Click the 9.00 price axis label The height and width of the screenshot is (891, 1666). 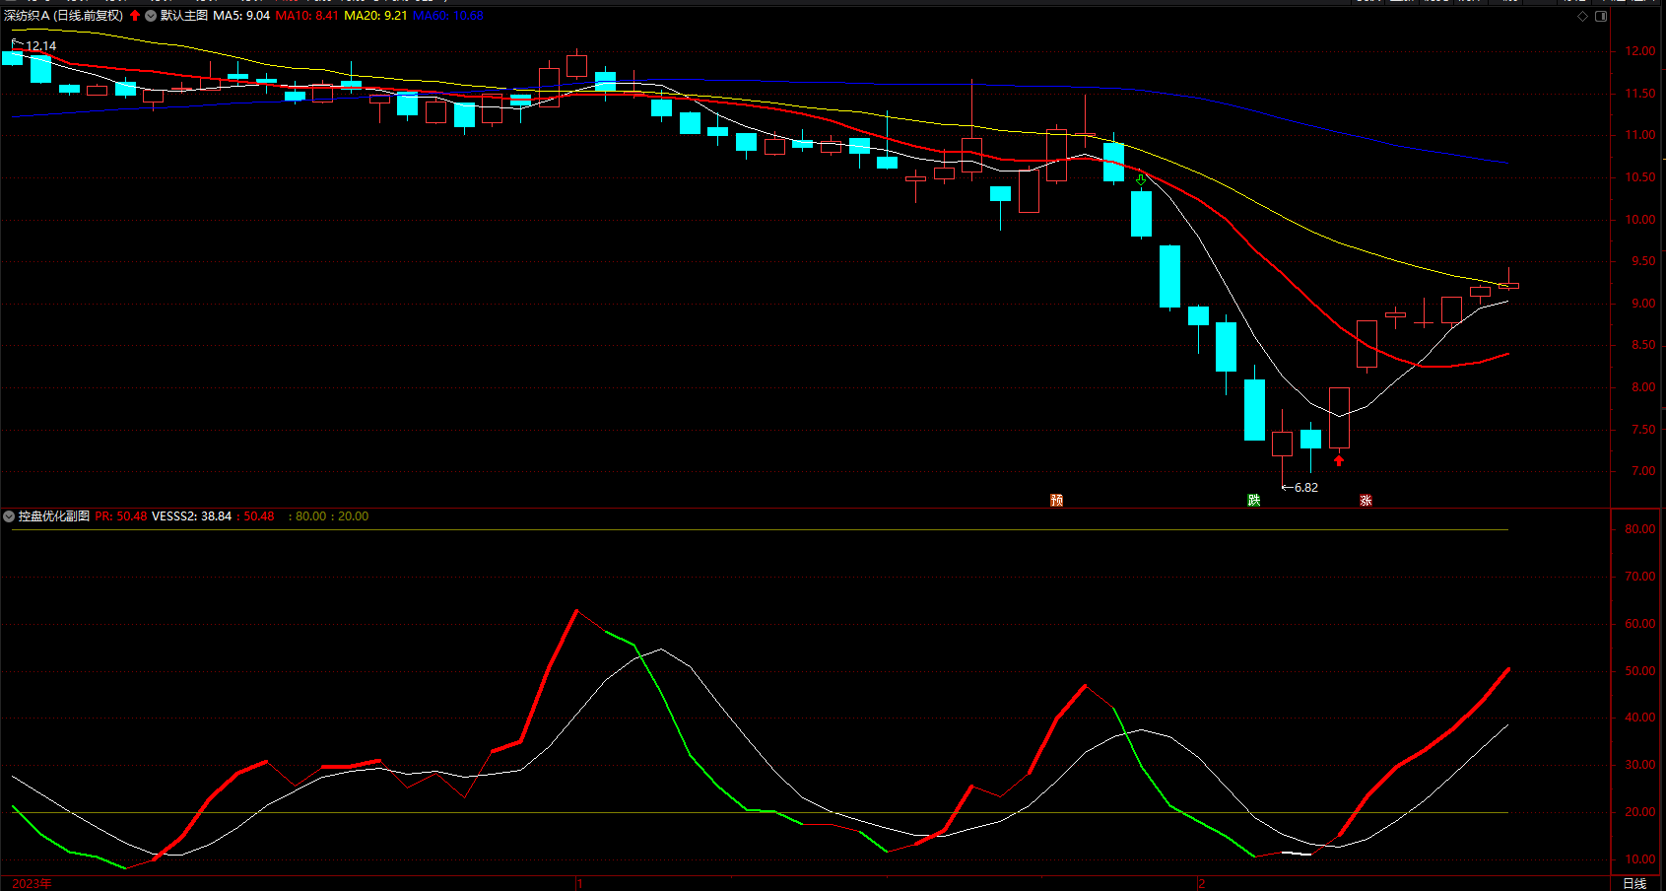pyautogui.click(x=1643, y=304)
